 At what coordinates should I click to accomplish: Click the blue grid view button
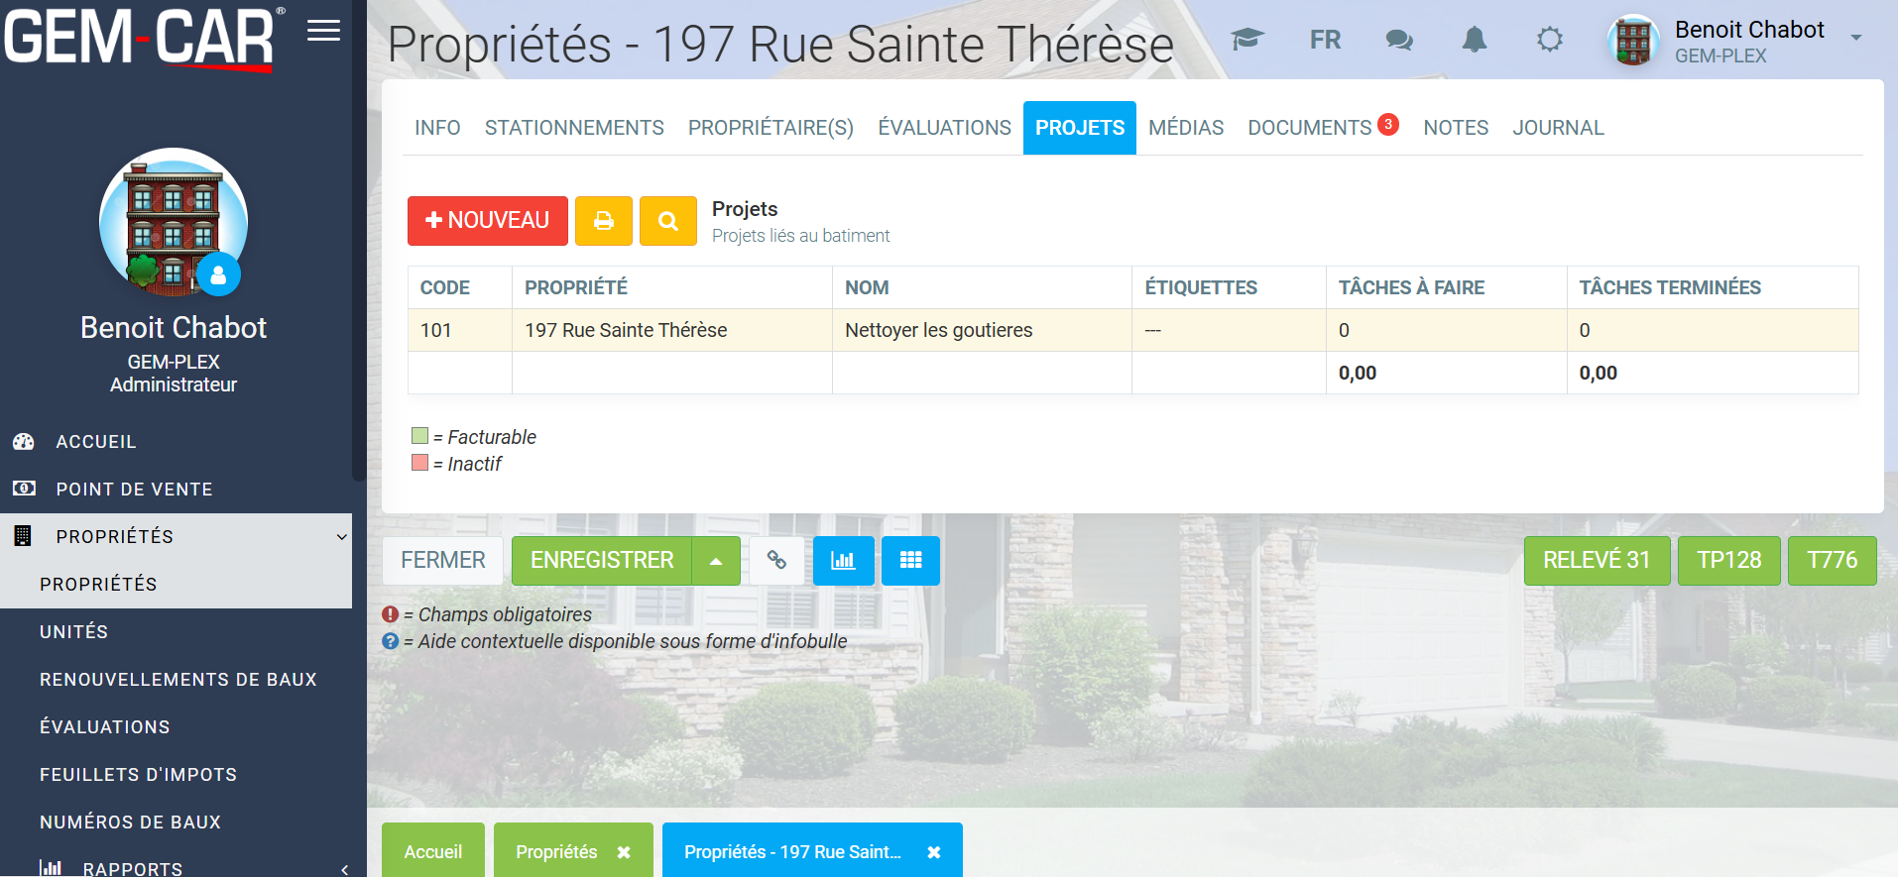point(910,561)
